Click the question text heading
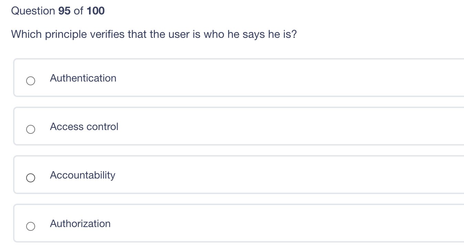 click(154, 34)
